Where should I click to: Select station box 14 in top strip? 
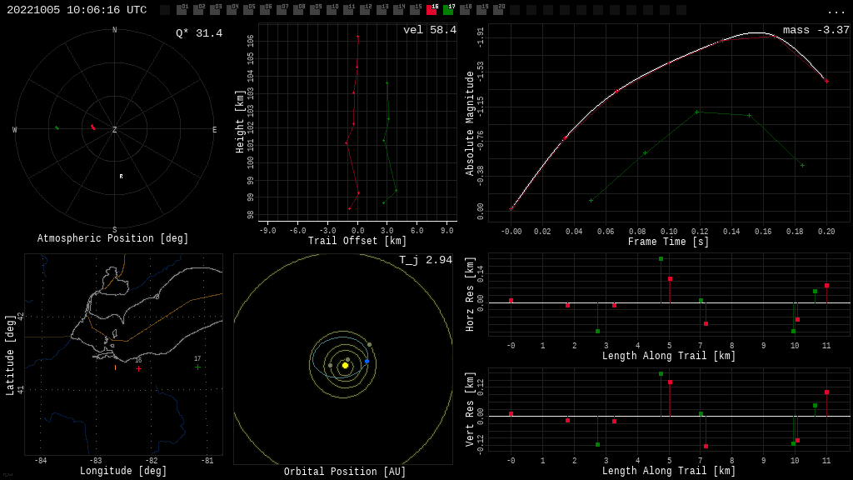coord(398,10)
